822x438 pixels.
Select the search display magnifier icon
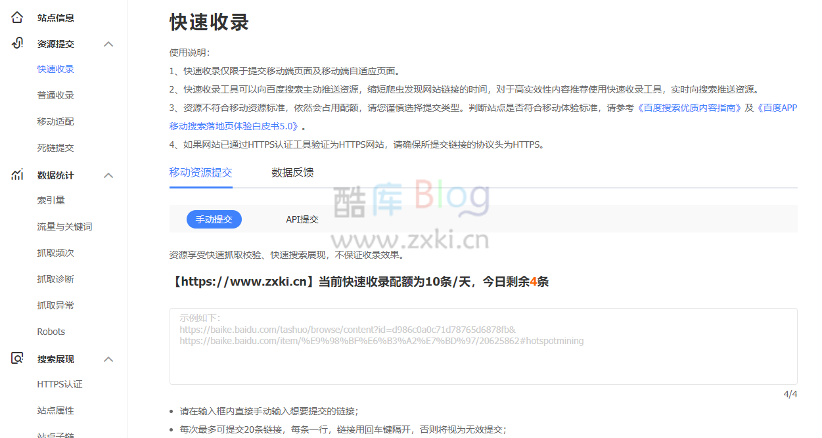16,359
